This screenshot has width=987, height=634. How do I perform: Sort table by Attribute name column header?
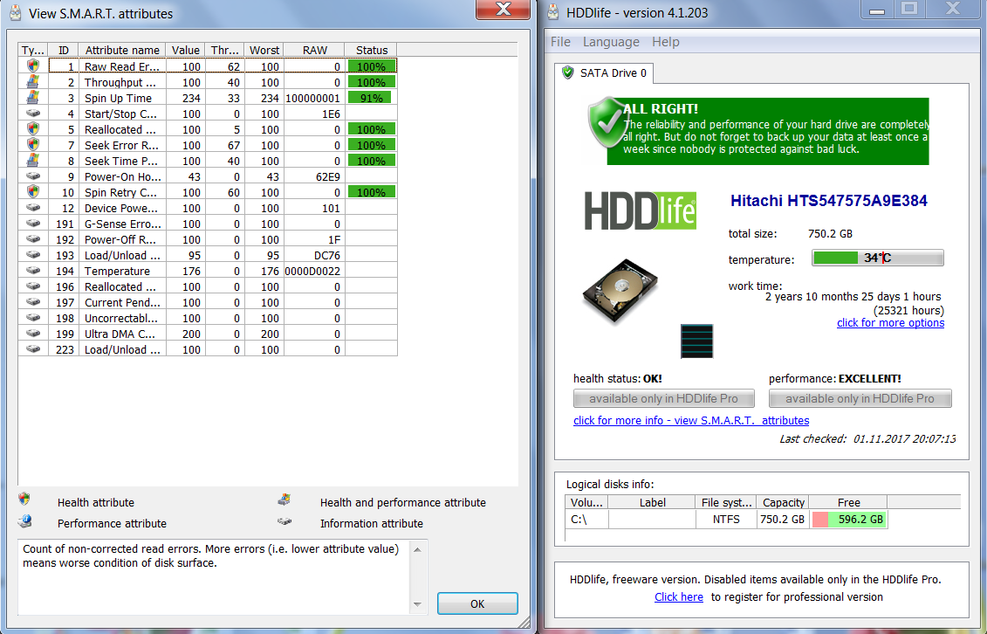click(x=122, y=50)
